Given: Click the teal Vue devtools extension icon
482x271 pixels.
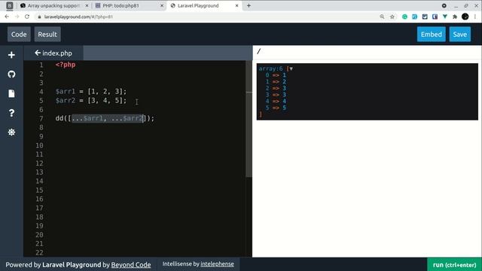Looking at the screenshot, I should [x=445, y=17].
